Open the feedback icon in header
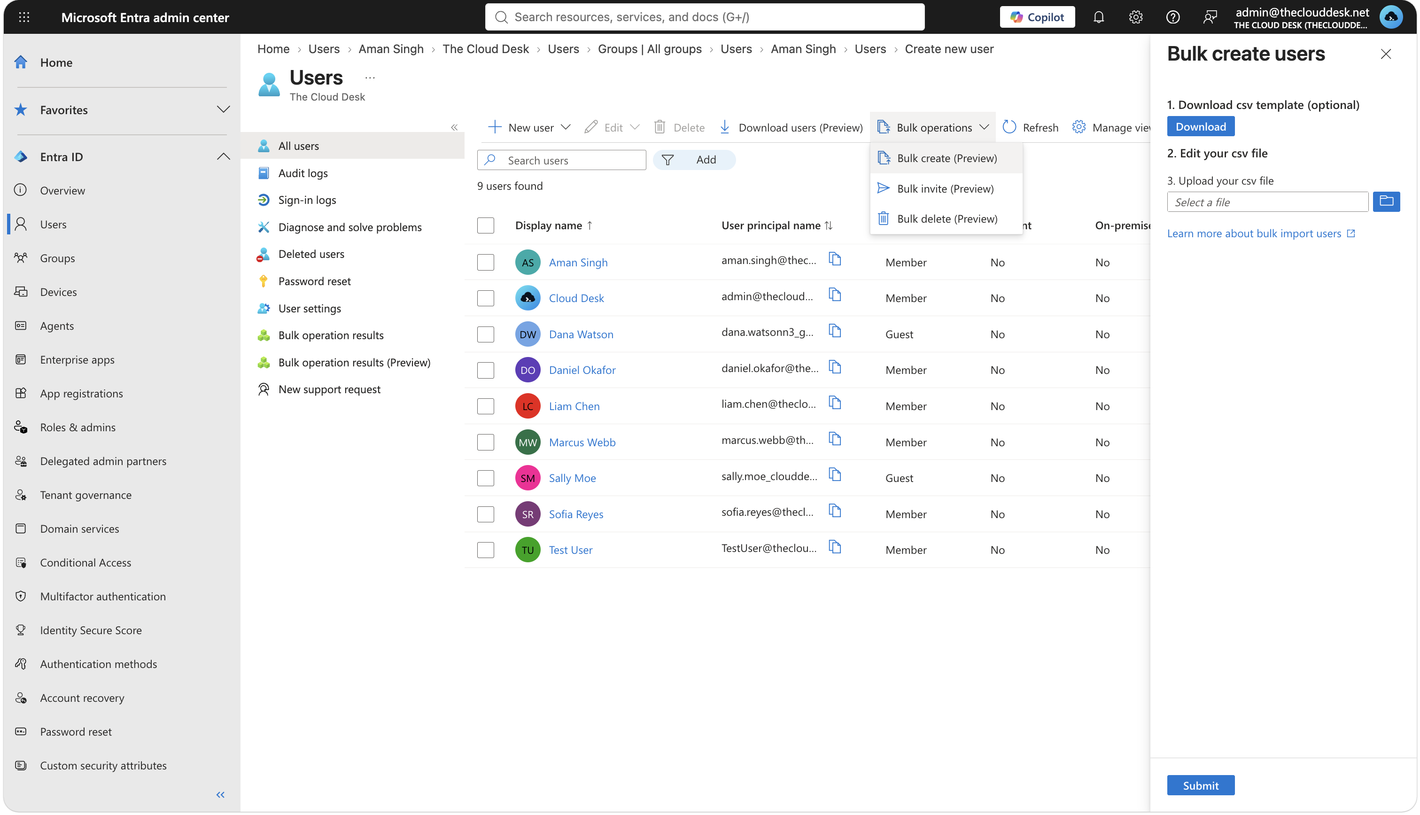The image size is (1420, 815). click(1210, 17)
